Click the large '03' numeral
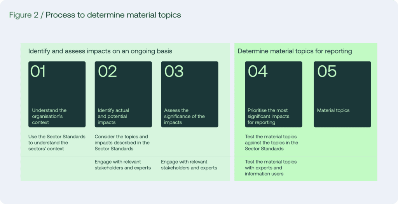This screenshot has height=204, width=398. (174, 71)
